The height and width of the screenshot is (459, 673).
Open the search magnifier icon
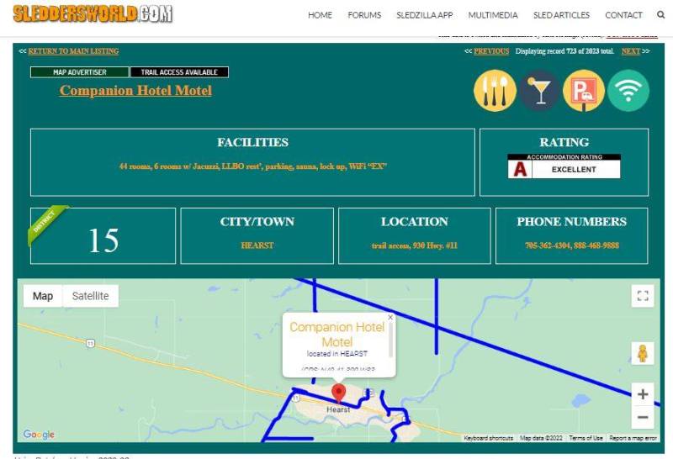click(x=660, y=14)
